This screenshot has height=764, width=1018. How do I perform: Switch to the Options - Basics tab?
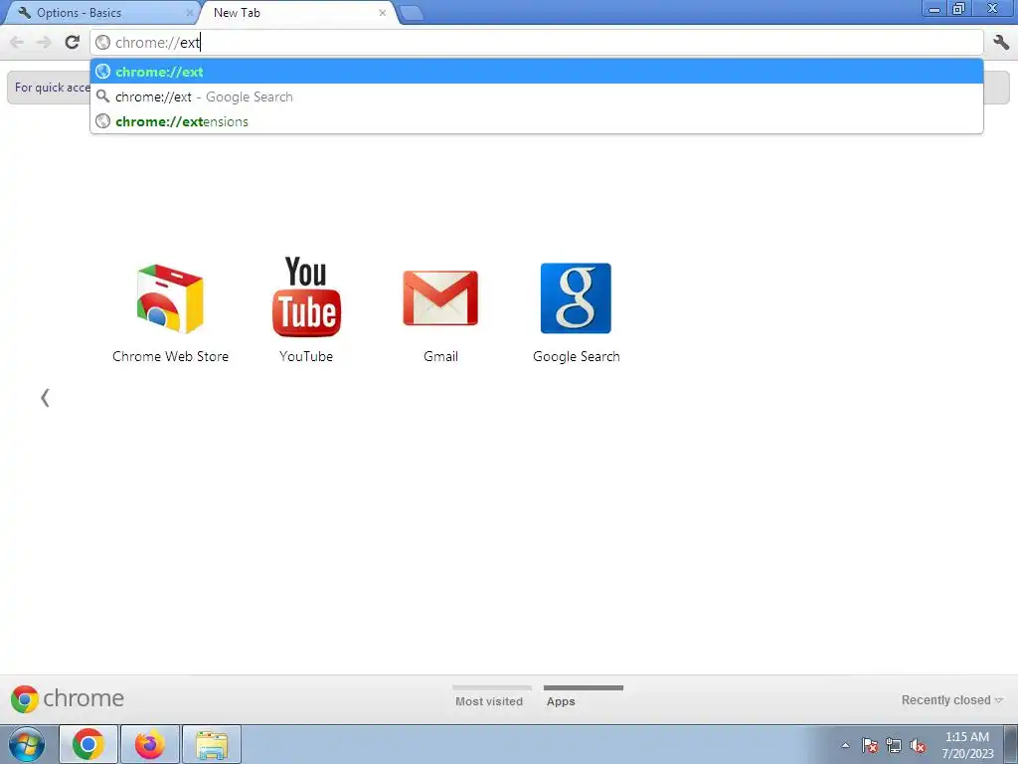[102, 13]
